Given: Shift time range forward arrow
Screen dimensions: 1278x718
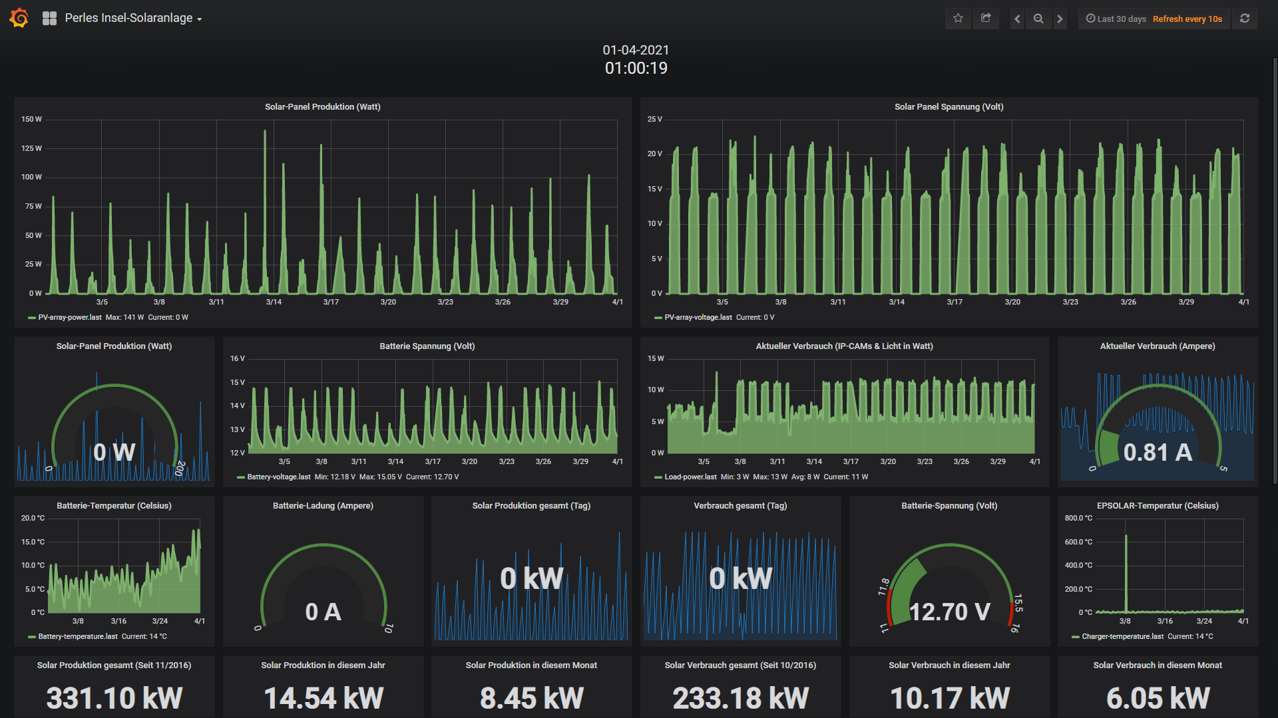Looking at the screenshot, I should pyautogui.click(x=1060, y=19).
